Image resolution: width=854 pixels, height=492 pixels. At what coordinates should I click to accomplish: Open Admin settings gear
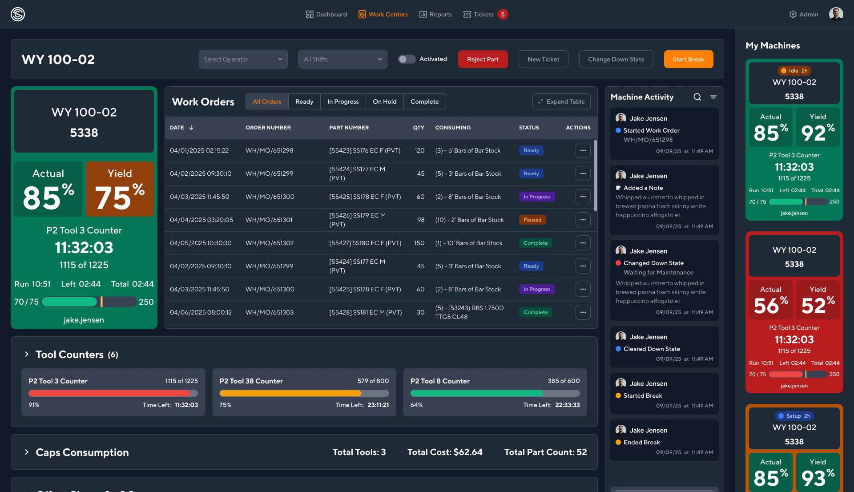[793, 14]
